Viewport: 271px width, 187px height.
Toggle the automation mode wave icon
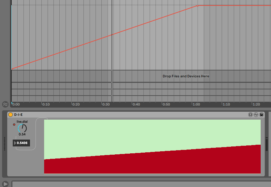click(5, 104)
